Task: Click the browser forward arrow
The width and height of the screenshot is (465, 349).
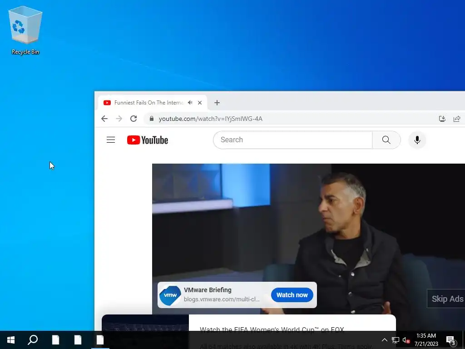Action: (x=119, y=119)
